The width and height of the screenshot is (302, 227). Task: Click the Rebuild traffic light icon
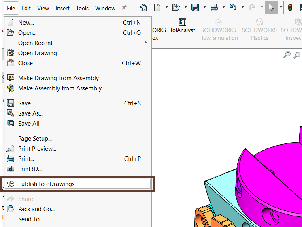[x=290, y=7]
